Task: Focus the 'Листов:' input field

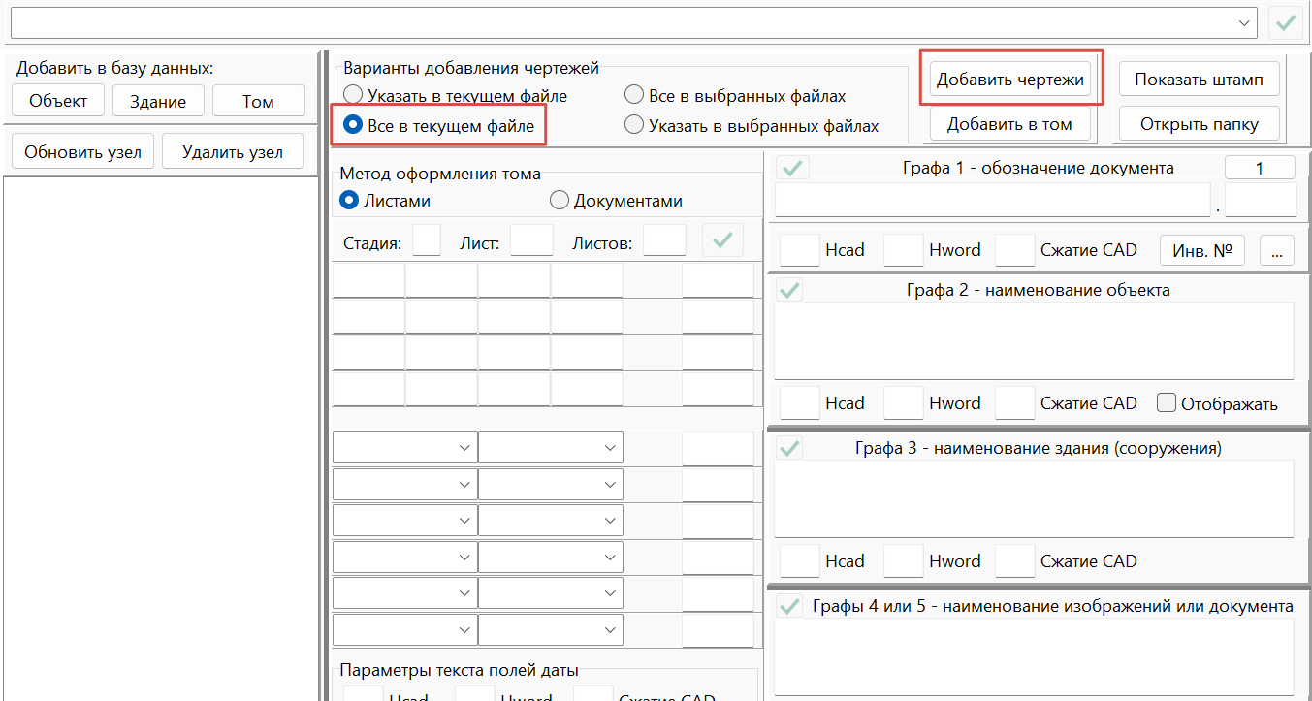Action: pos(664,240)
